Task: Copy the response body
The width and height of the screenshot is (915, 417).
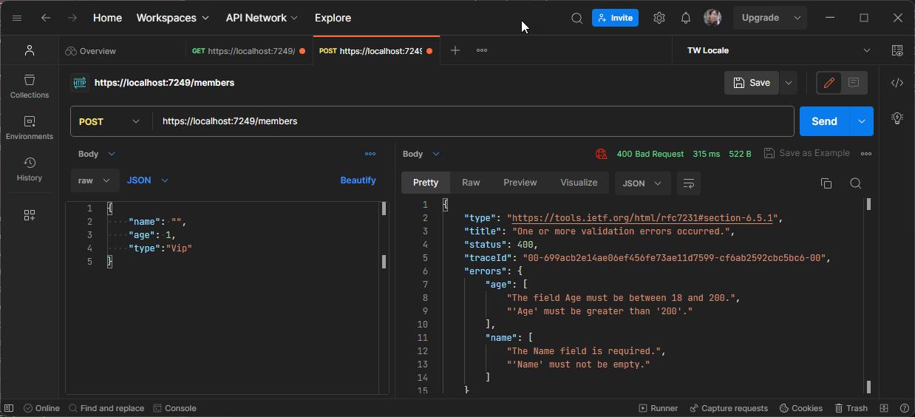Action: [826, 183]
